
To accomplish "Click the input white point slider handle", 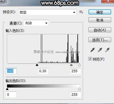I will (x=80, y=65).
